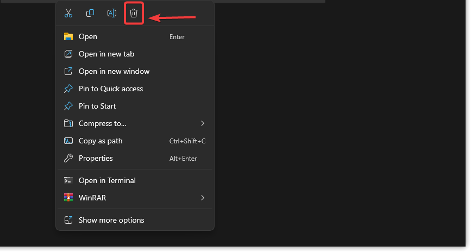This screenshot has width=471, height=252.
Task: Click Show more options
Action: point(111,220)
